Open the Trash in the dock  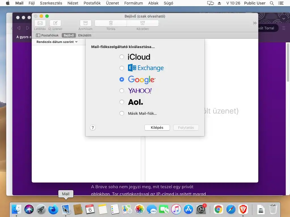pyautogui.click(x=273, y=209)
